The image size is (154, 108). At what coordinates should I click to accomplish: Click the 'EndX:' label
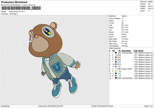coord(111,34)
